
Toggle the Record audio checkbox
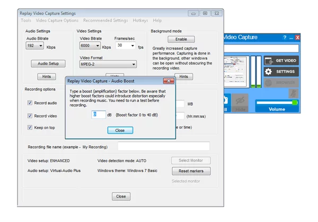pos(30,103)
